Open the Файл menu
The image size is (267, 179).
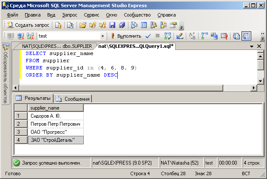12,15
